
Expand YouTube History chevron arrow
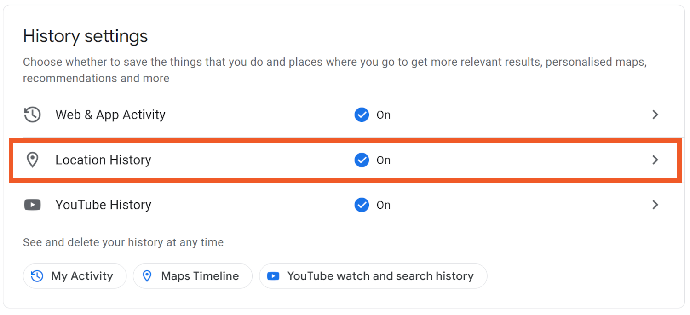point(655,205)
